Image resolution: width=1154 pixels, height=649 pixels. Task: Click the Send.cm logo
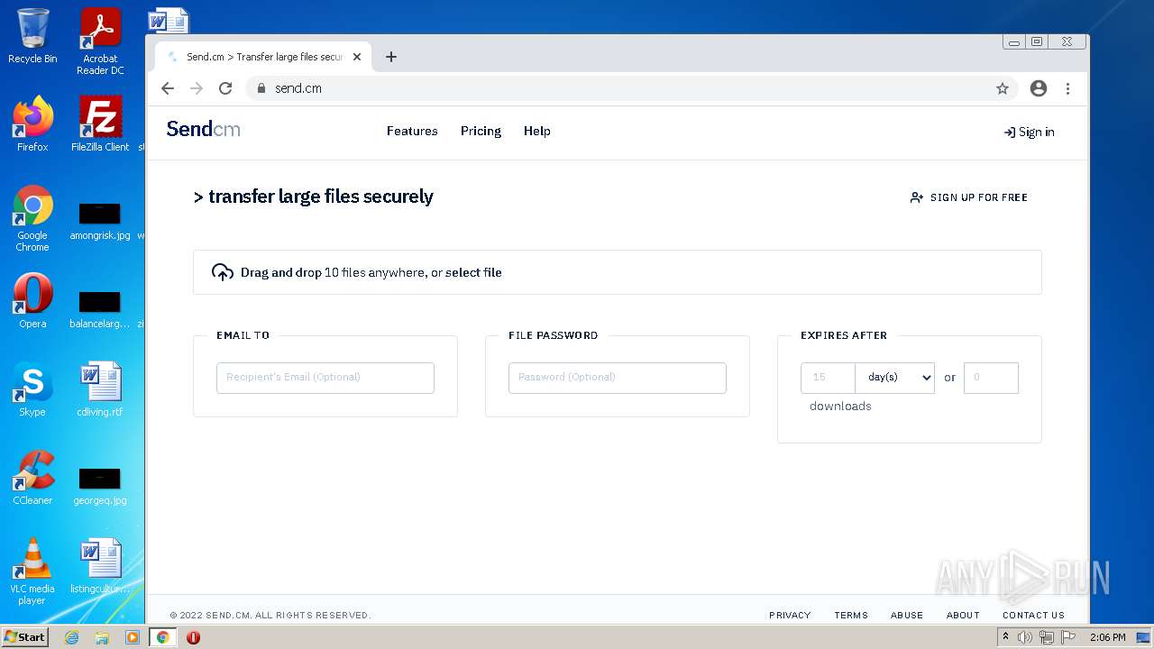coord(204,129)
